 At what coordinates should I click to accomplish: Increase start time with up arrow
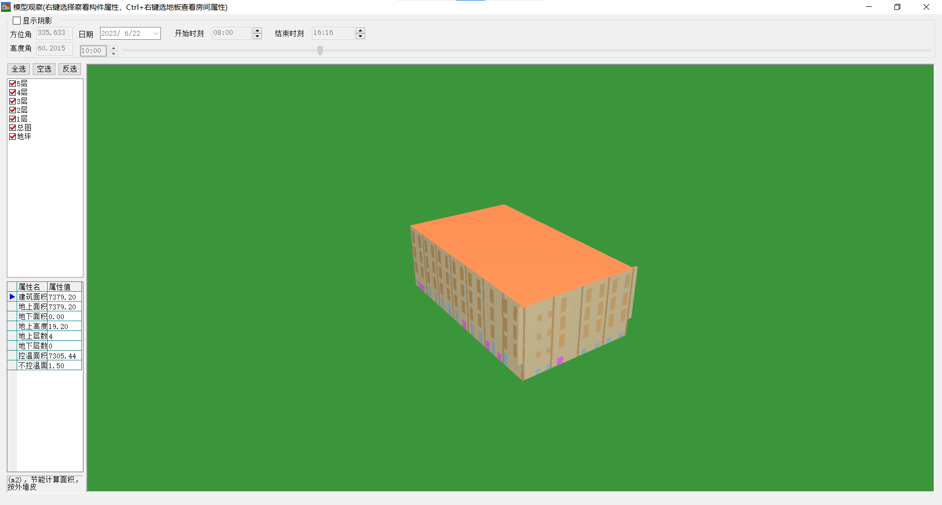(x=258, y=30)
